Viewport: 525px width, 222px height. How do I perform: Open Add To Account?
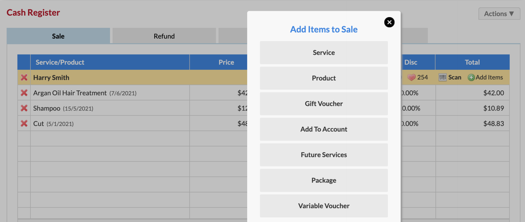point(323,129)
